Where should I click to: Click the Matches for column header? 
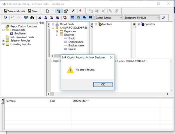pyautogui.click(x=116, y=101)
